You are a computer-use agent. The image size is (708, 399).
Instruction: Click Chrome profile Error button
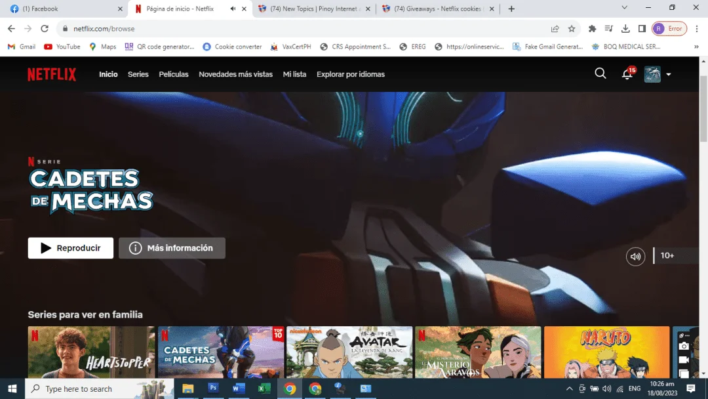point(669,28)
